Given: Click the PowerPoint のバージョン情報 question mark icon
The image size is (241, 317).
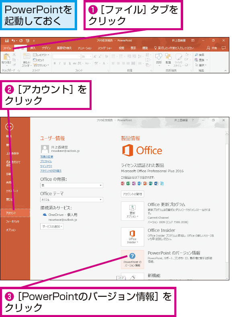Looking at the screenshot, I should click(132, 256).
